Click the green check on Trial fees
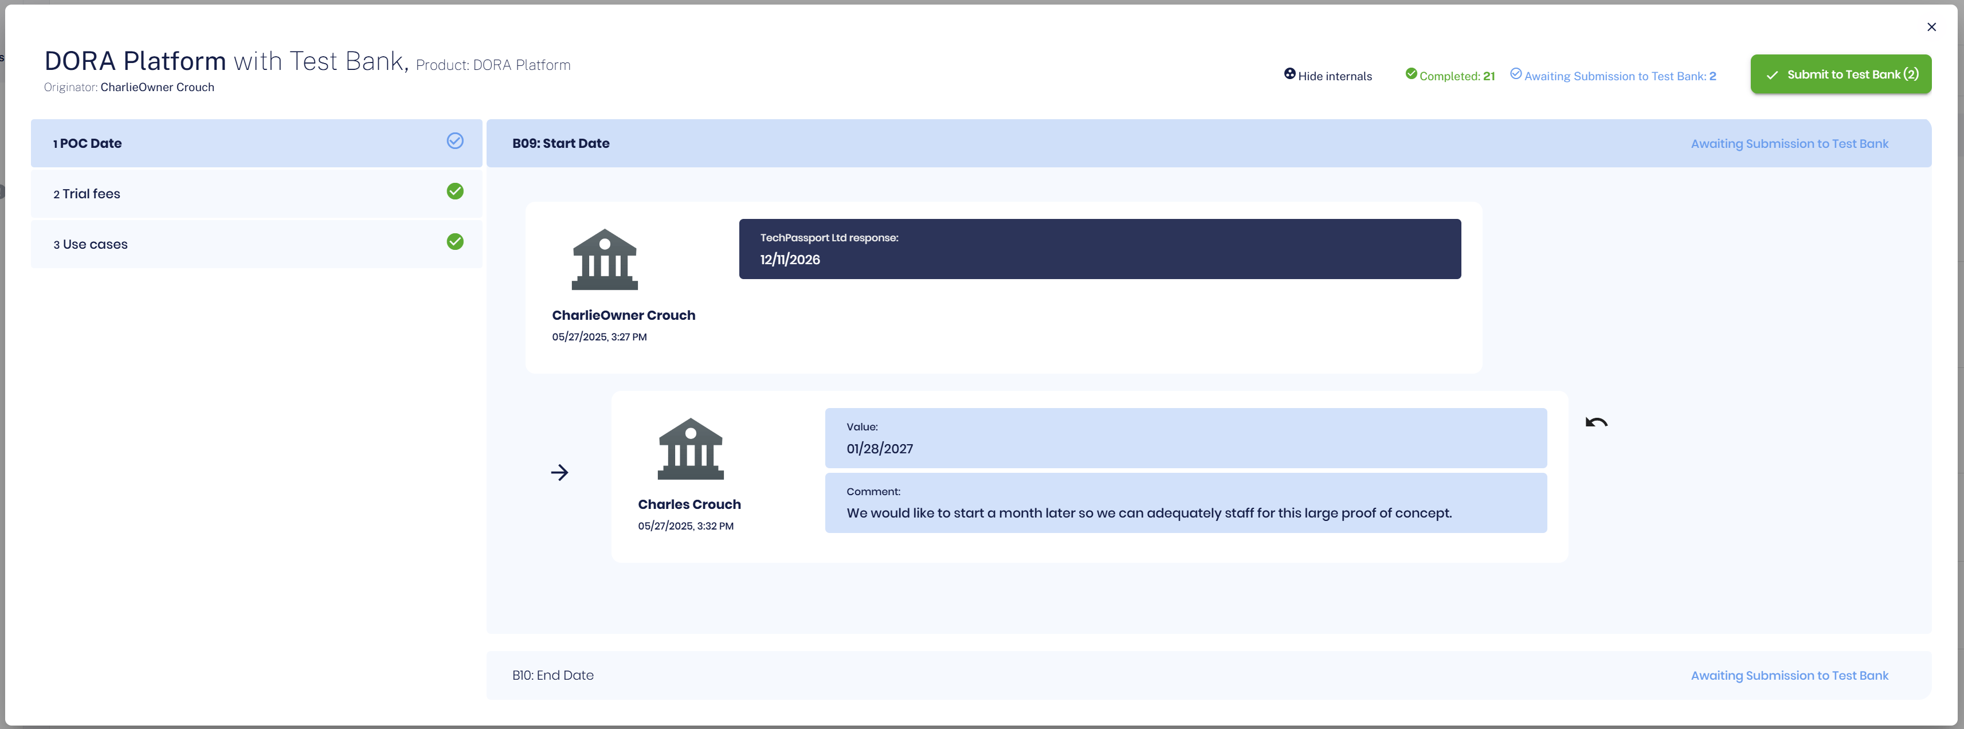 pyautogui.click(x=454, y=191)
